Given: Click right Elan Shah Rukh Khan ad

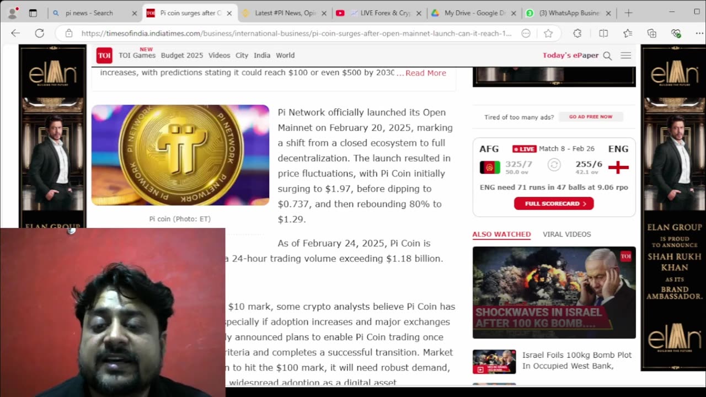Looking at the screenshot, I should point(674,208).
